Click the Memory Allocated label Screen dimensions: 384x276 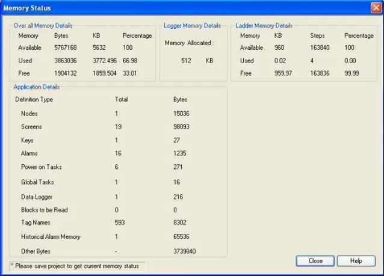coord(190,43)
